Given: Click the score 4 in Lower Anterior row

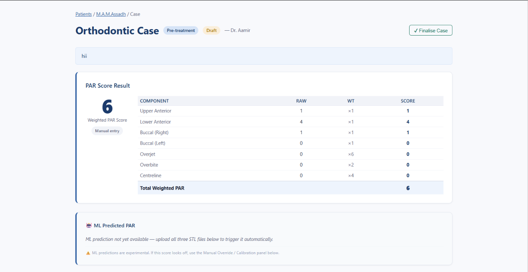Looking at the screenshot, I should (x=408, y=122).
